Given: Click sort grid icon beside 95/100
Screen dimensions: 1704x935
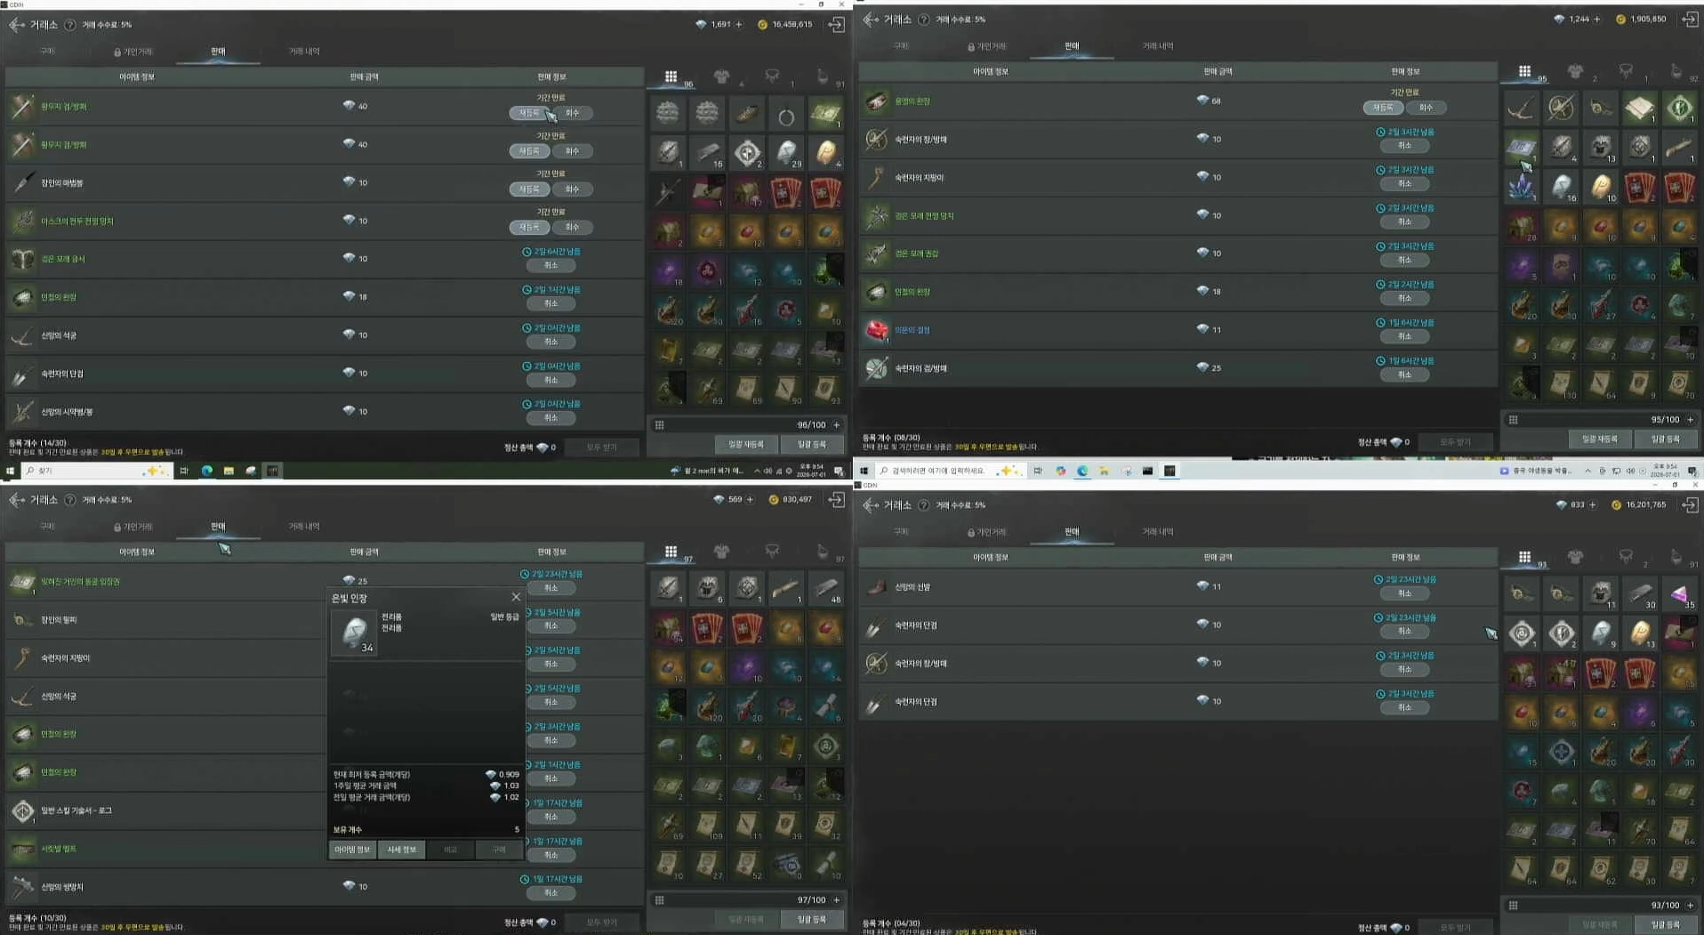Looking at the screenshot, I should [x=1514, y=420].
